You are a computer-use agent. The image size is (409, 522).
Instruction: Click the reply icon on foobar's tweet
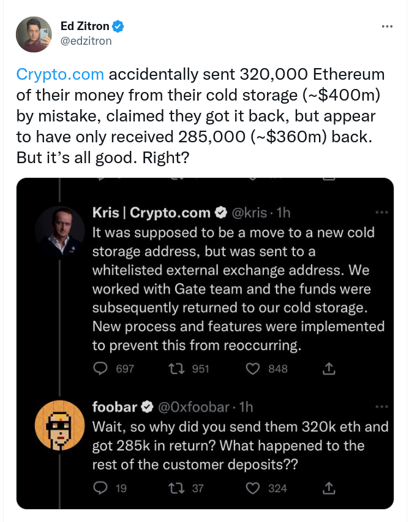pos(100,488)
